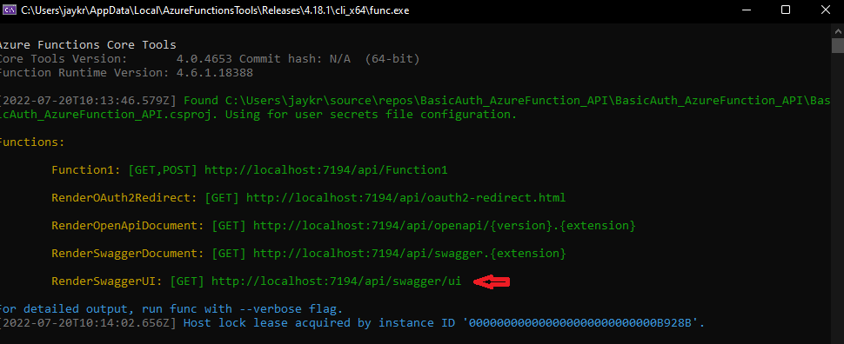Screen dimensions: 844x344
Task: Maximize the func.exe console window
Action: tap(786, 10)
